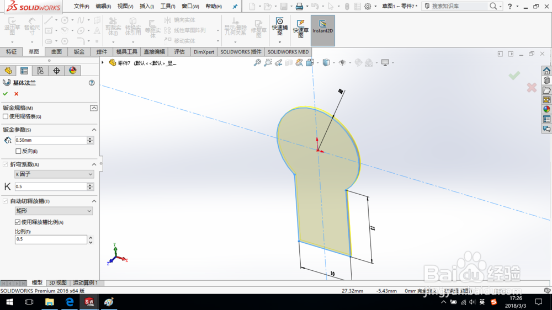The height and width of the screenshot is (310, 552).
Task: Cancel with red X in viewport corner
Action: (x=532, y=87)
